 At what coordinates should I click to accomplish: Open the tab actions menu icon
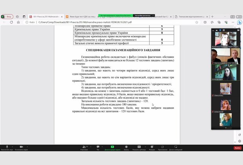(x=24, y=16)
